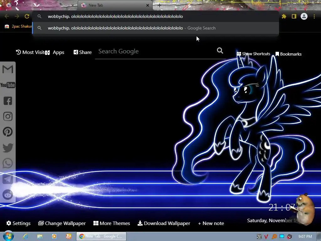Open UC Browser from the taskbar
The width and height of the screenshot is (321, 241).
69,236
